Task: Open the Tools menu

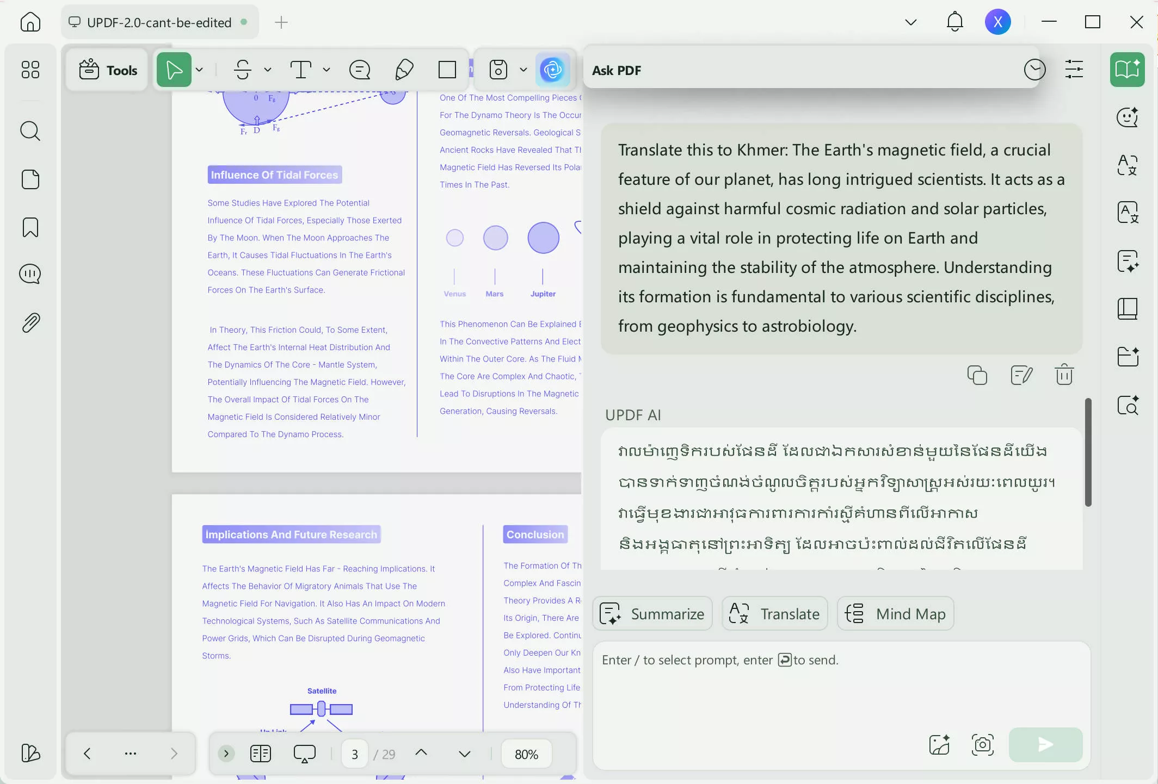Action: click(x=107, y=70)
